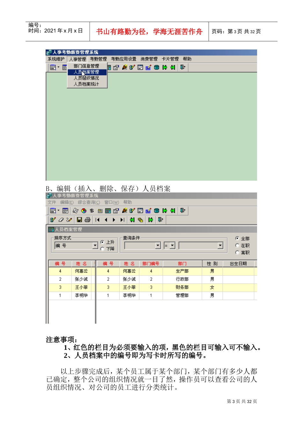This screenshot has height=429, width=303.
Task: Select the 财务部 cell
Action: point(182,287)
